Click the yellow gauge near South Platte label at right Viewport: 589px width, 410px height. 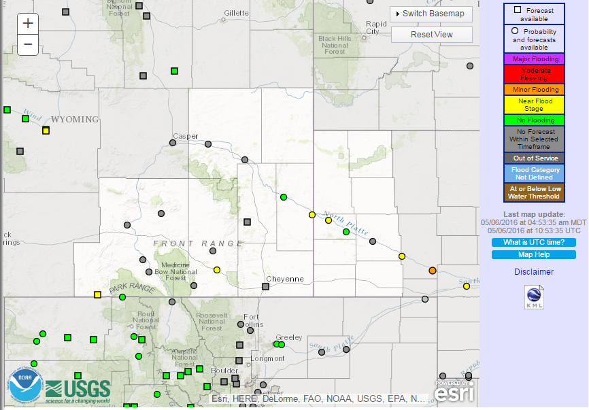point(467,286)
